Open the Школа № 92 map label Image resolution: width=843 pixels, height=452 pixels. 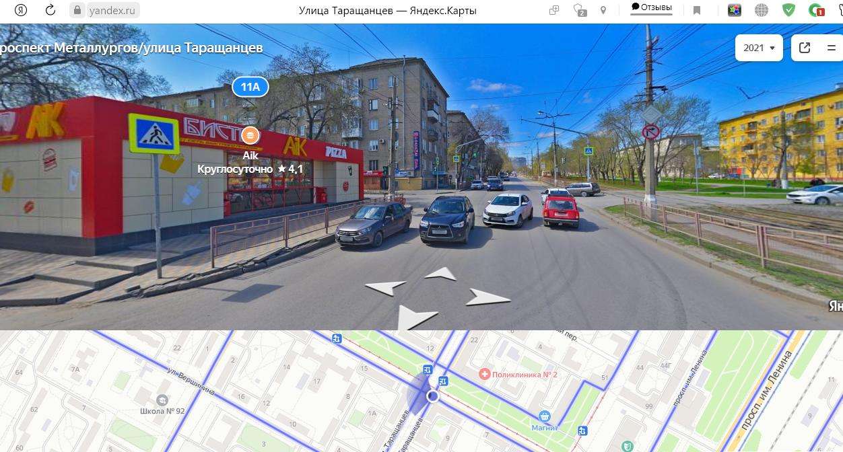(162, 412)
